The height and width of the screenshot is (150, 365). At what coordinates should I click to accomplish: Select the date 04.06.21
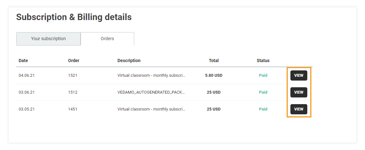point(26,75)
